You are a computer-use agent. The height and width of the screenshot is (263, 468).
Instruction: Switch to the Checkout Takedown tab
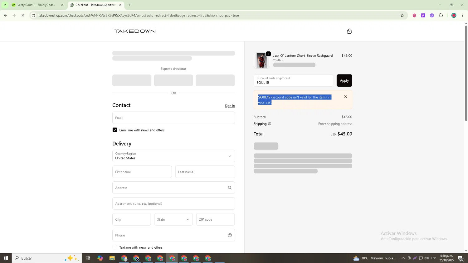tap(95, 5)
